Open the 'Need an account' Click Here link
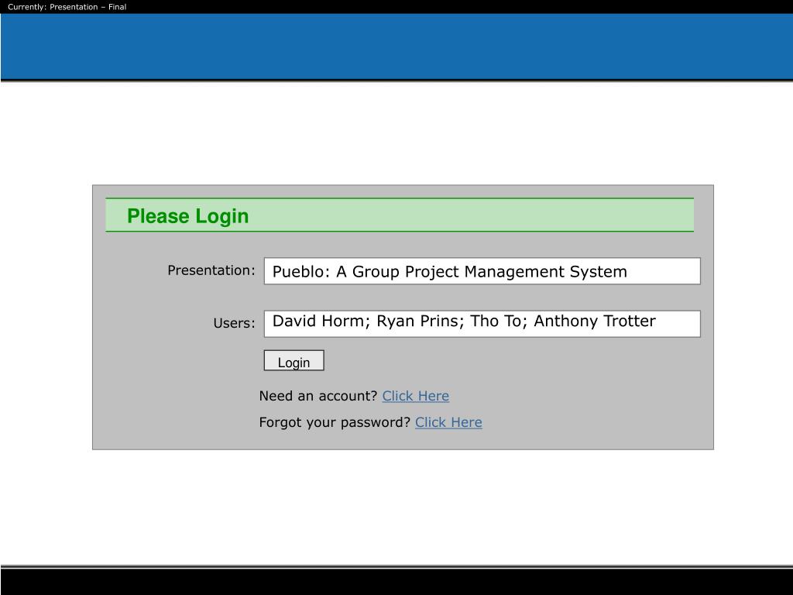Screen dimensions: 793x595 (415, 396)
